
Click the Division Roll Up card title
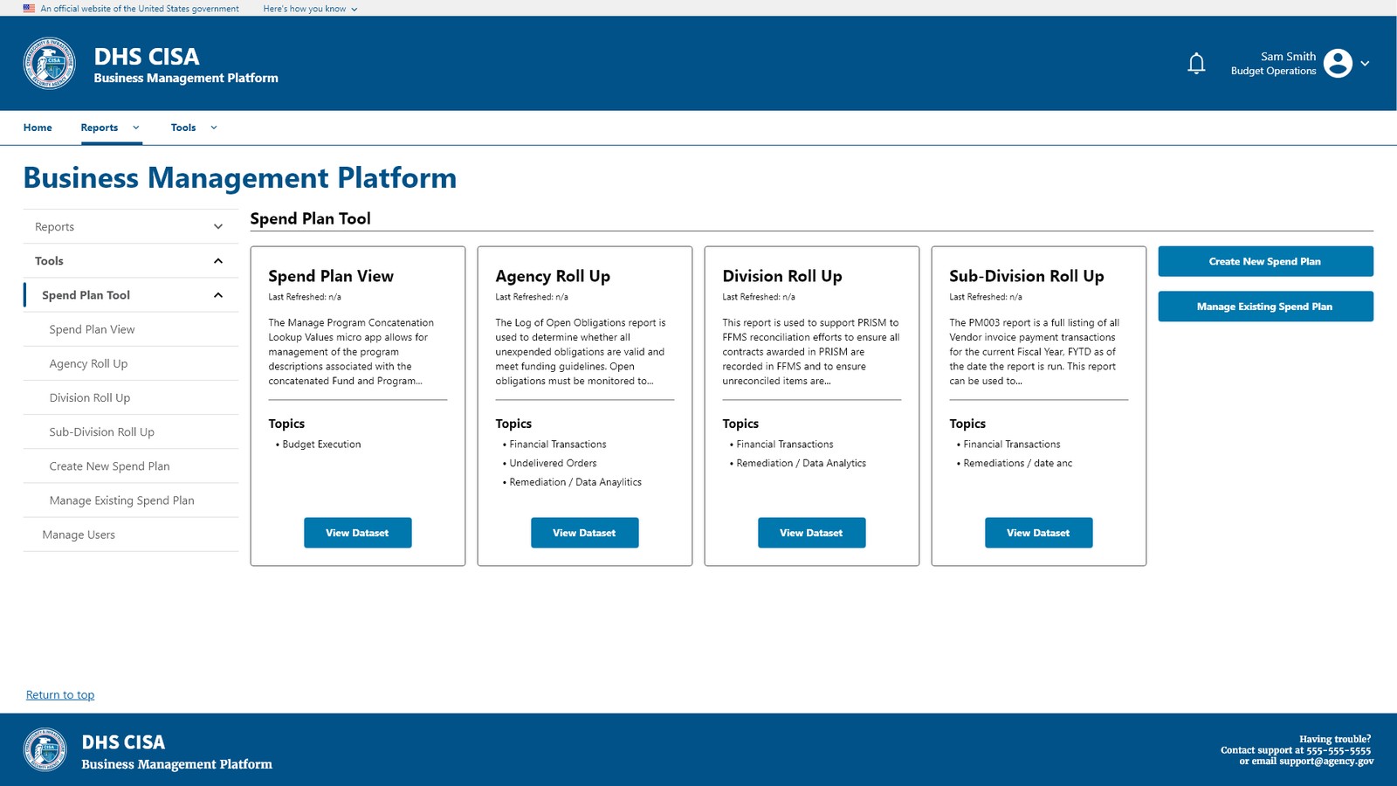[782, 276]
